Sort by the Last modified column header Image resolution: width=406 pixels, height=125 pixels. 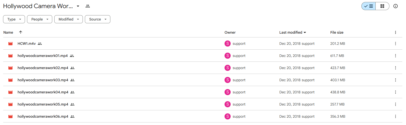[x=293, y=32]
